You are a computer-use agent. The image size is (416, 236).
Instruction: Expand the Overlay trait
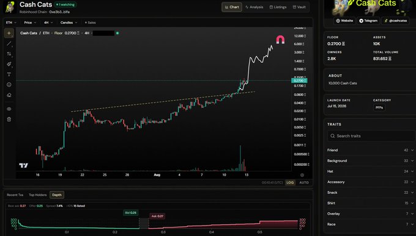370,213
